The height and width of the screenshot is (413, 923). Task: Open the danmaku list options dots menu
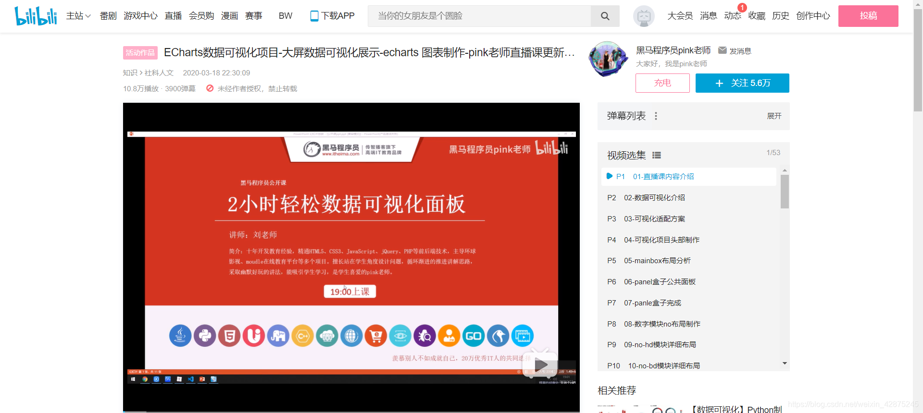point(656,116)
